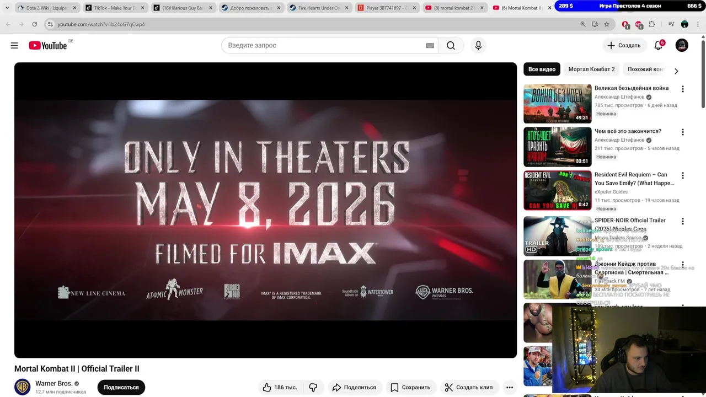Switch to the TikTok Make Your Day tab
Image resolution: width=706 pixels, height=397 pixels.
point(115,8)
